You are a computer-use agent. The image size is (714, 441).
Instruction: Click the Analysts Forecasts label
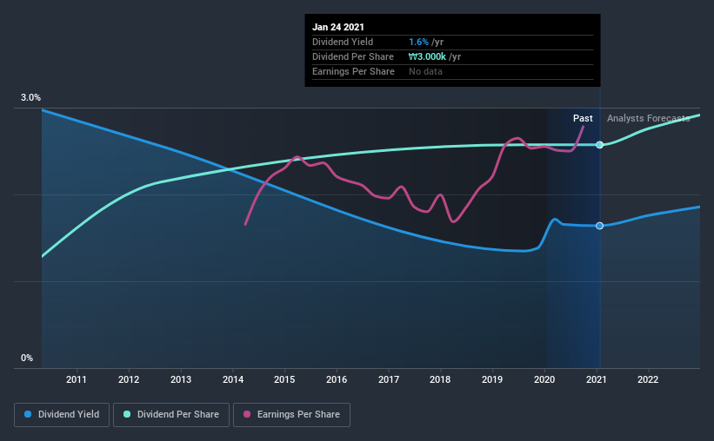(649, 118)
